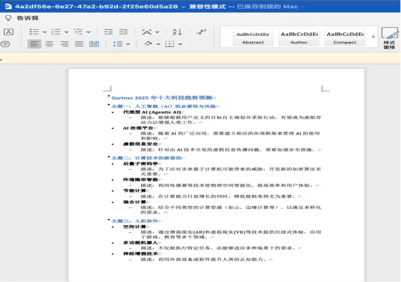401x282 pixels.
Task: Toggle left text alignment
Action: coord(34,44)
